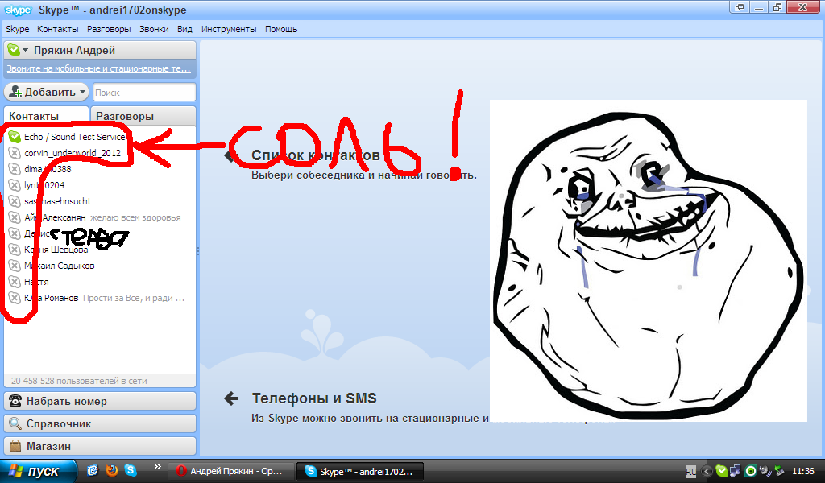Image resolution: width=825 pixels, height=483 pixels.
Task: Switch to the Контакты tab
Action: 46,116
